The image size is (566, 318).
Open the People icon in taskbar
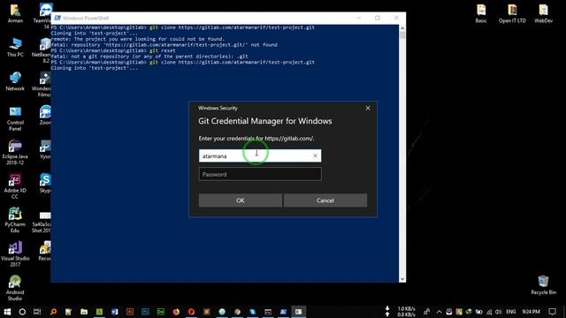(x=426, y=312)
